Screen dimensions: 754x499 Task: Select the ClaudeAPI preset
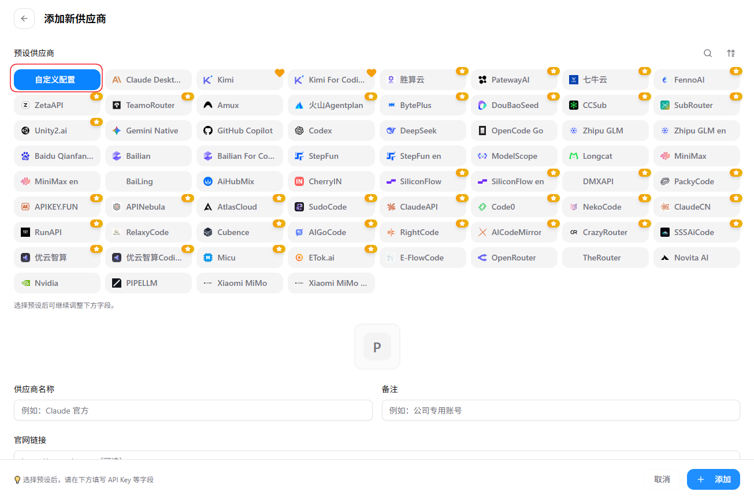coord(423,207)
